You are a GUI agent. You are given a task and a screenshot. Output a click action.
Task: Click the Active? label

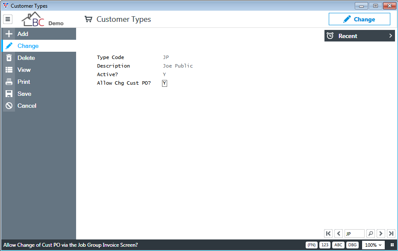pos(107,74)
